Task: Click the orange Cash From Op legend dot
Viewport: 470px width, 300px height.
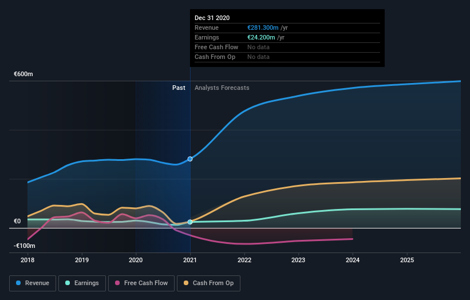Action: pyautogui.click(x=186, y=283)
